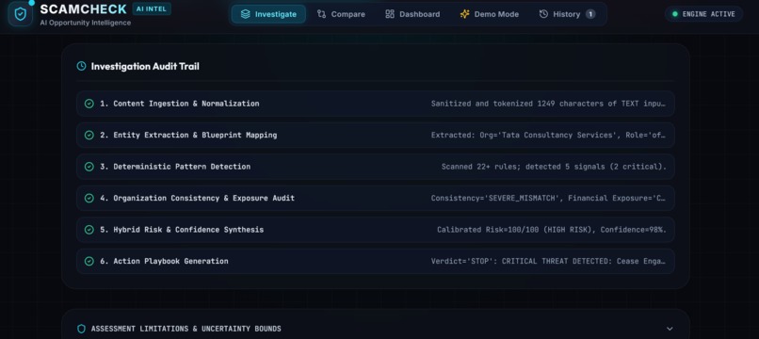Click the check icon for Hybrid Risk step
The height and width of the screenshot is (339, 759).
(x=89, y=230)
